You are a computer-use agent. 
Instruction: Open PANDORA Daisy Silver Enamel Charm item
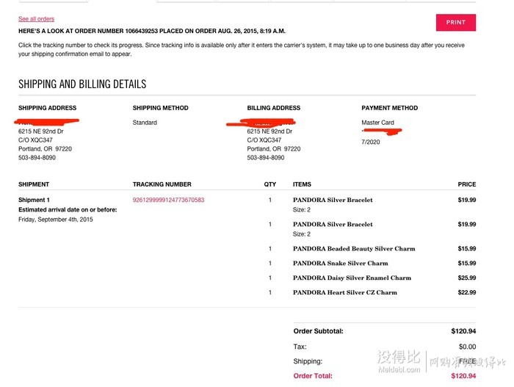click(352, 278)
